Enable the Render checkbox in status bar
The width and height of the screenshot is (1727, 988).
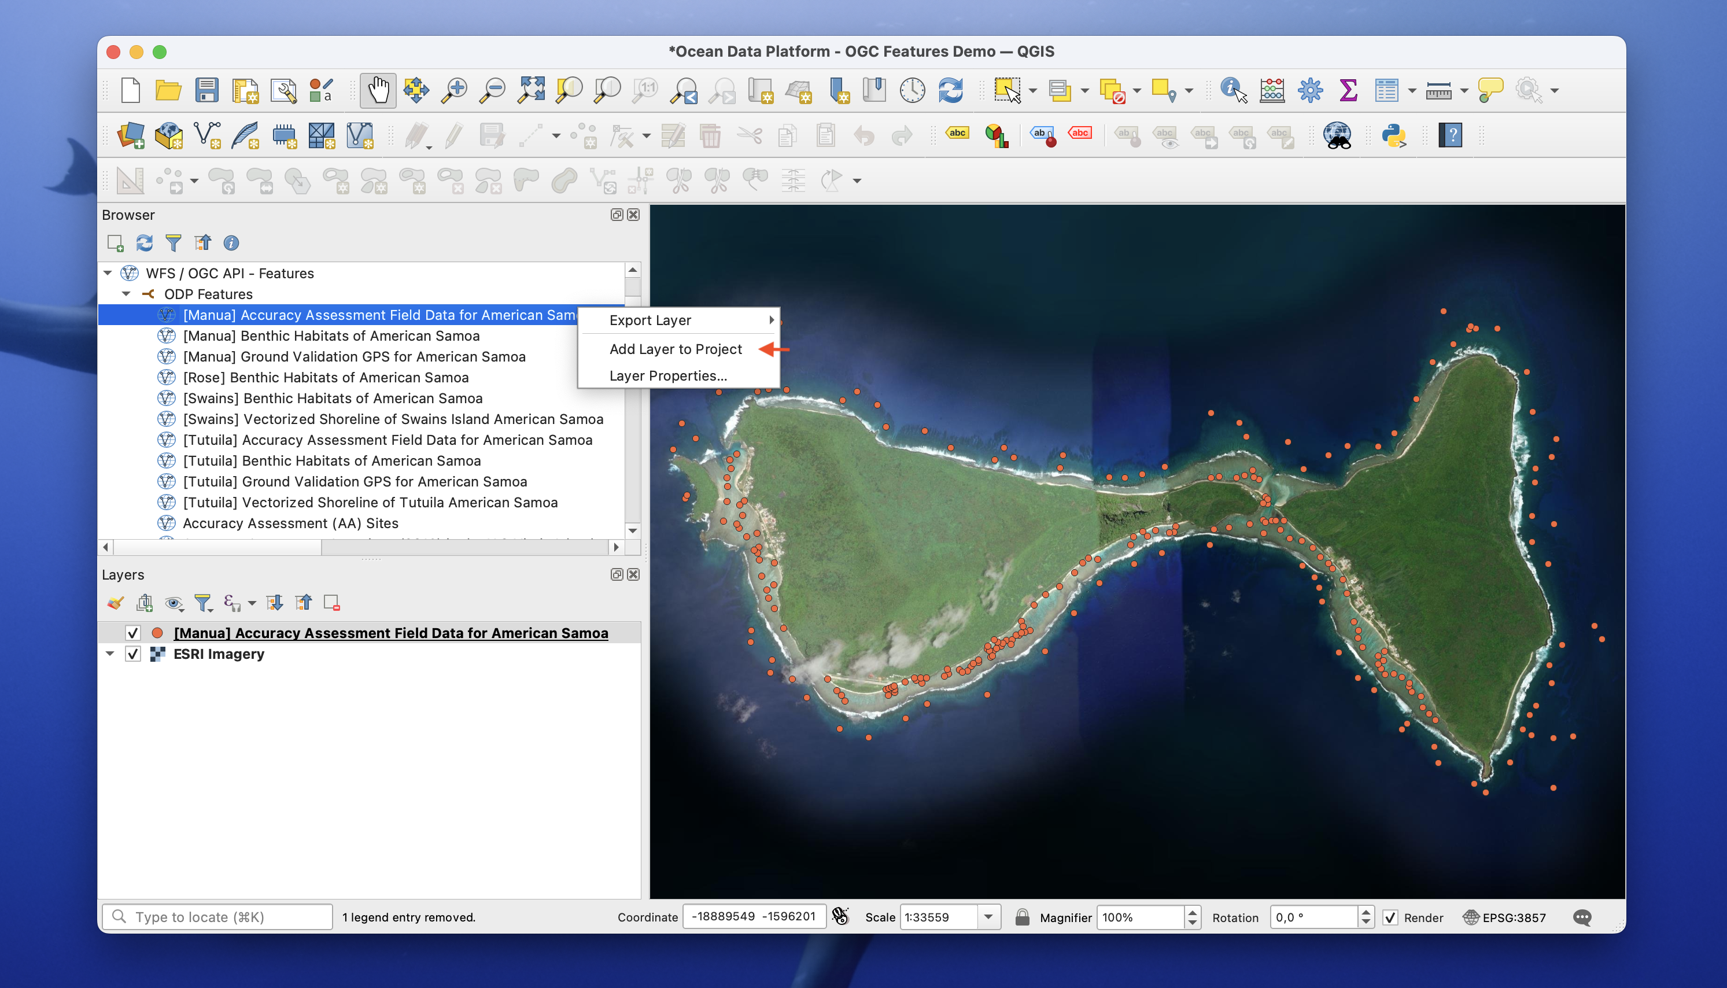pos(1391,917)
